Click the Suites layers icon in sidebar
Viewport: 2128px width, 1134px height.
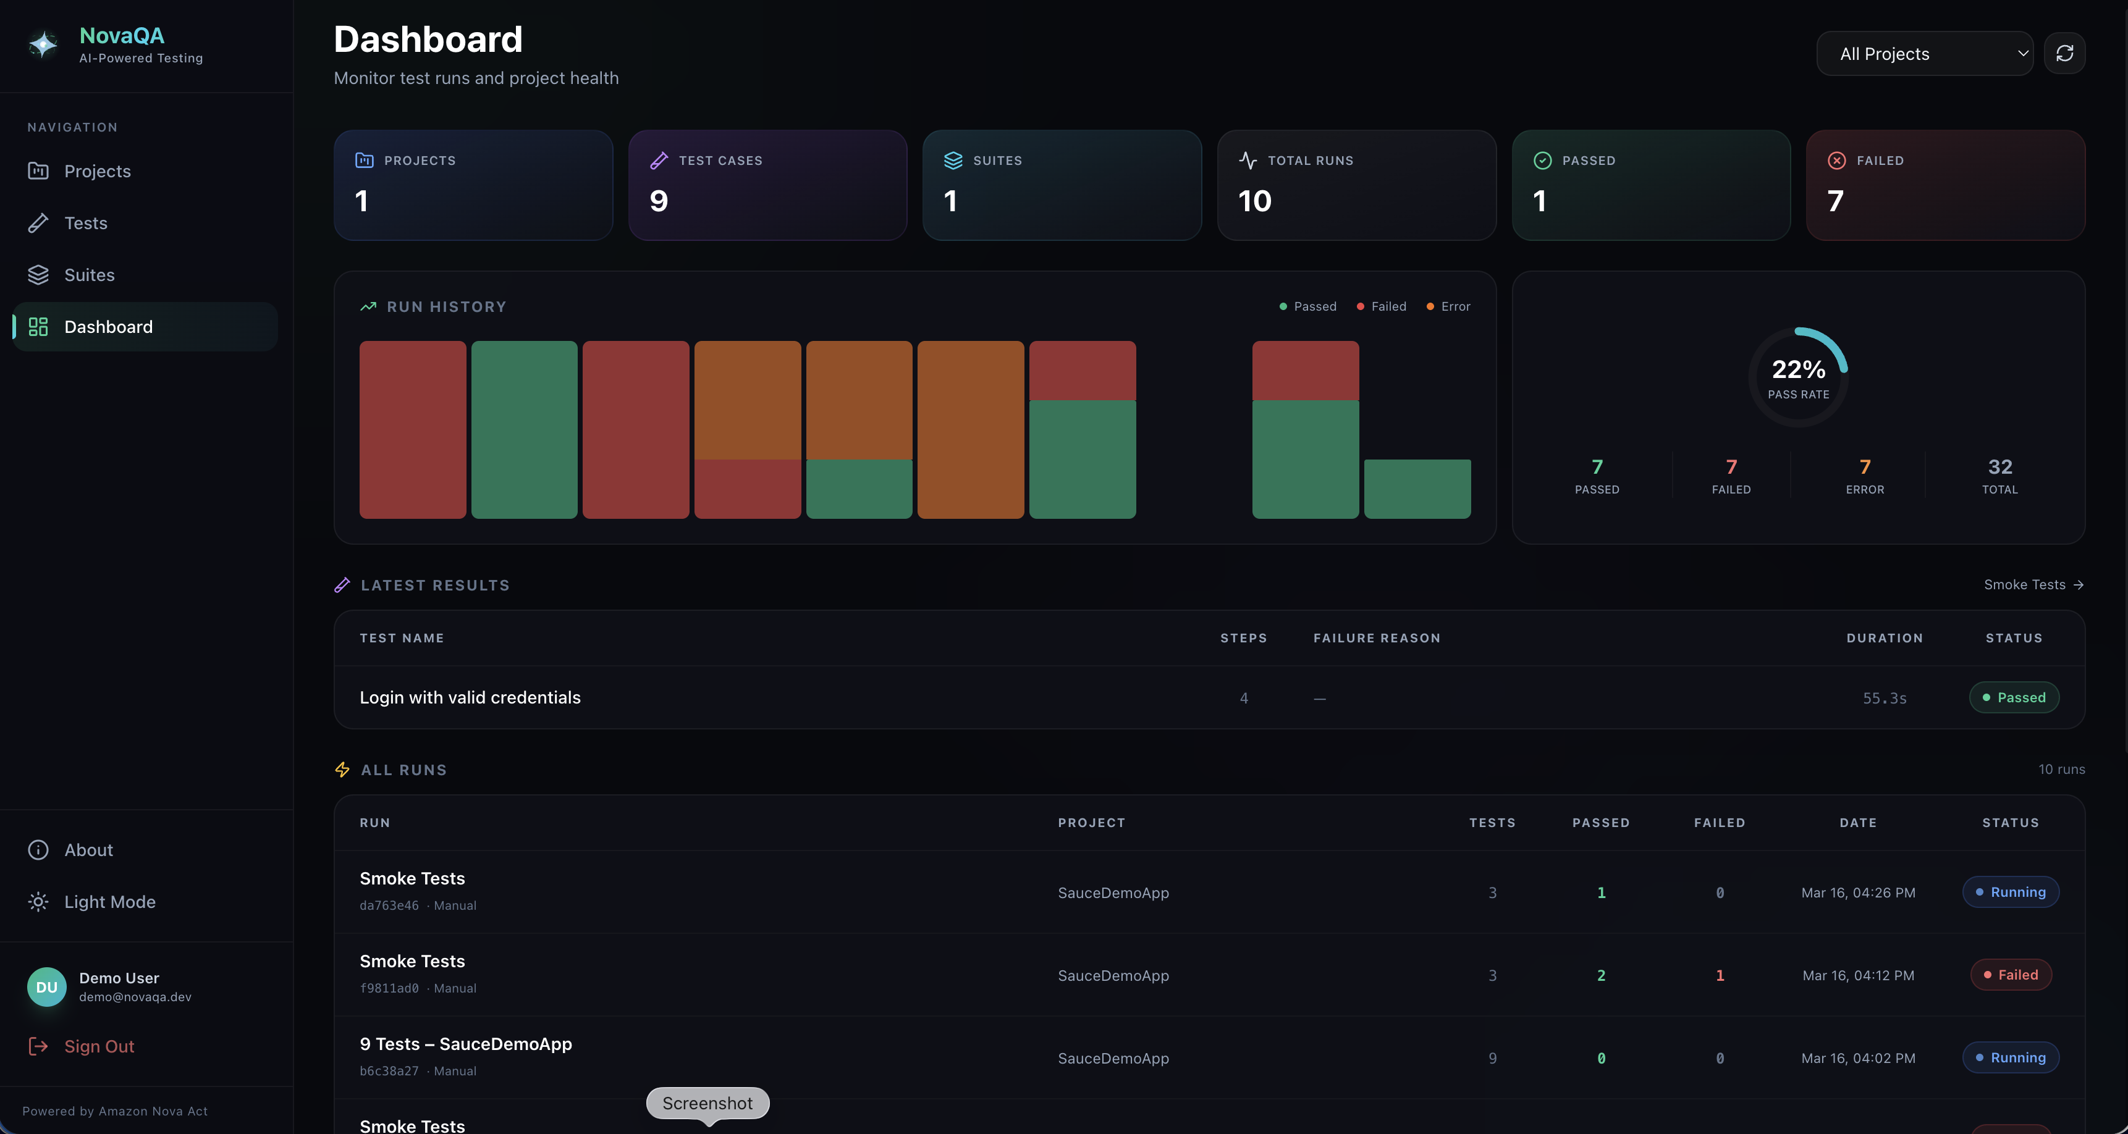point(38,275)
